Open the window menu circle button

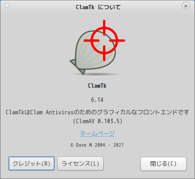(7, 6)
